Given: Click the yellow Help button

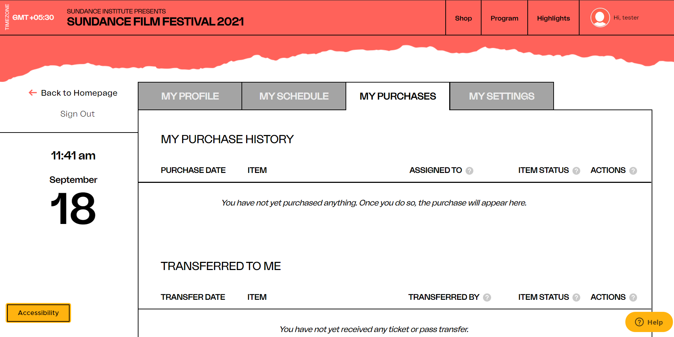Looking at the screenshot, I should 649,322.
